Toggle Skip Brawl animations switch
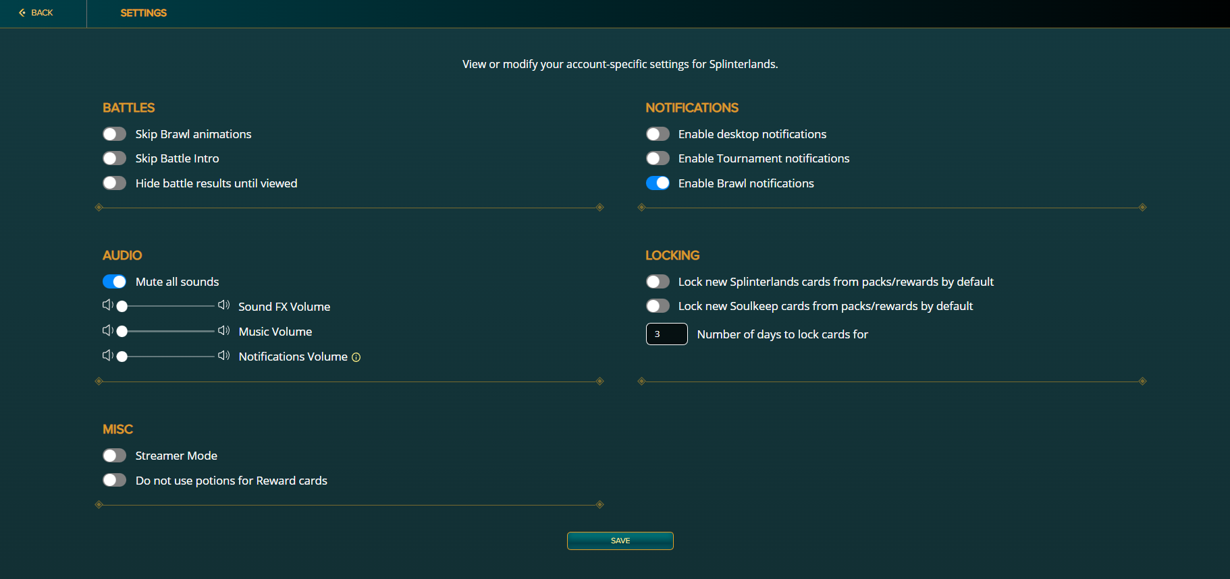This screenshot has width=1230, height=579. click(x=115, y=134)
